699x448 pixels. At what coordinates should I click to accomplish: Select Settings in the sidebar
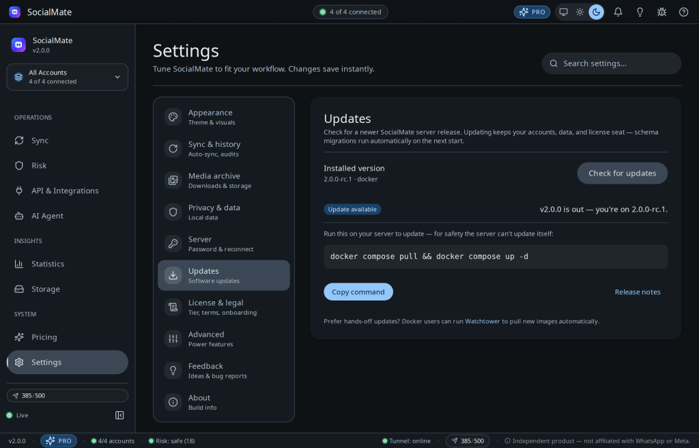click(68, 363)
